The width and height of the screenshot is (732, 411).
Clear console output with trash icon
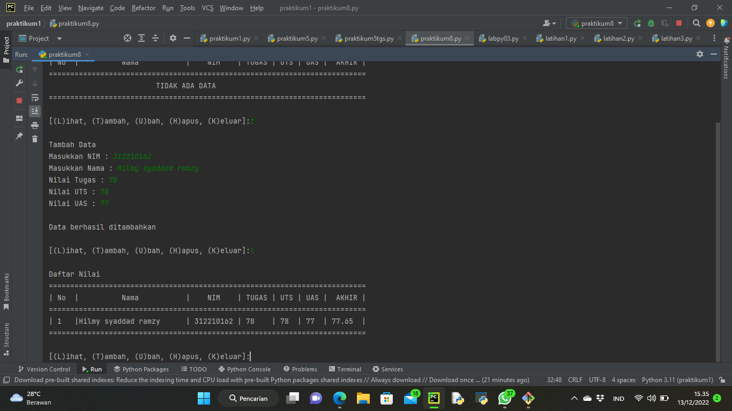tap(34, 138)
